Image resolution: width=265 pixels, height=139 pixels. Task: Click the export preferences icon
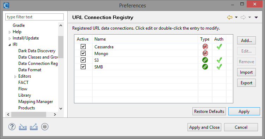[34, 127]
